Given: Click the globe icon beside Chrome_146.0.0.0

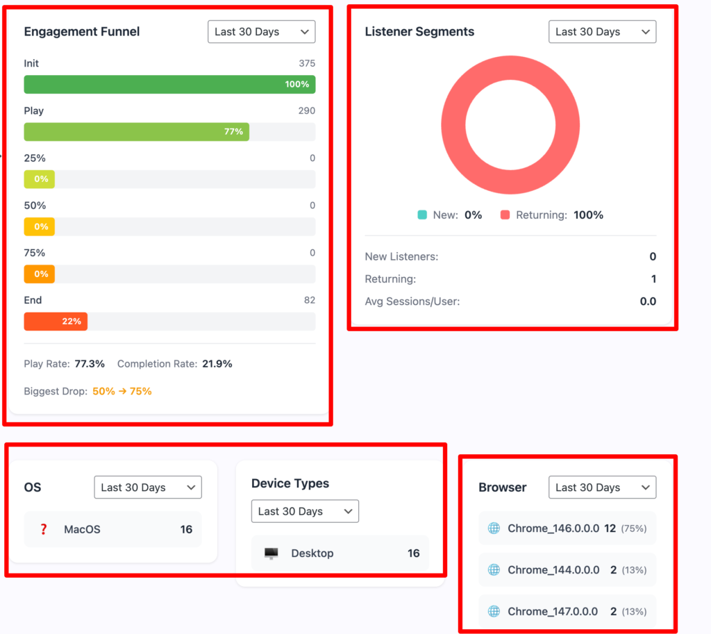Looking at the screenshot, I should coord(494,528).
